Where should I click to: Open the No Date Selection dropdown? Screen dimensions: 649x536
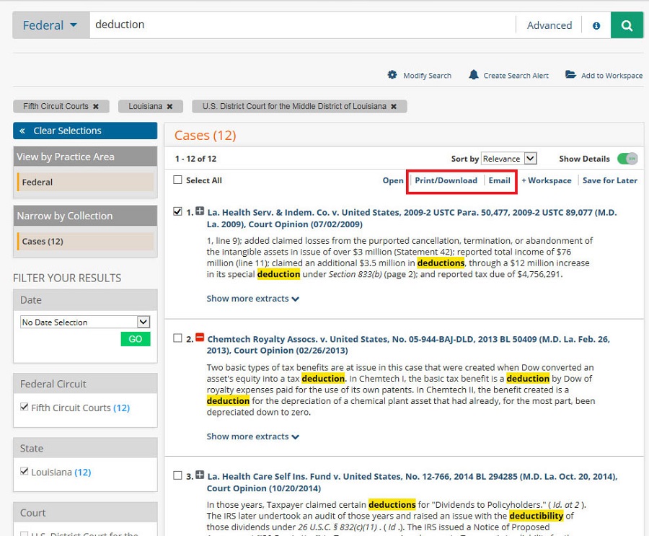tap(84, 322)
